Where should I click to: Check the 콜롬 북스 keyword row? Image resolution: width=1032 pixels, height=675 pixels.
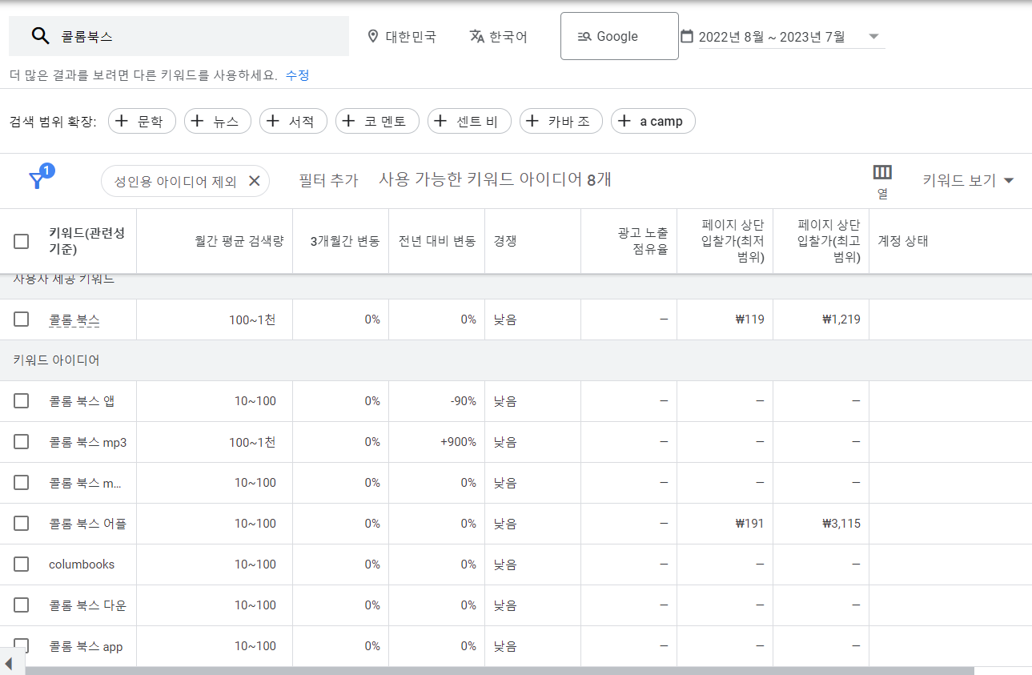[x=22, y=319]
